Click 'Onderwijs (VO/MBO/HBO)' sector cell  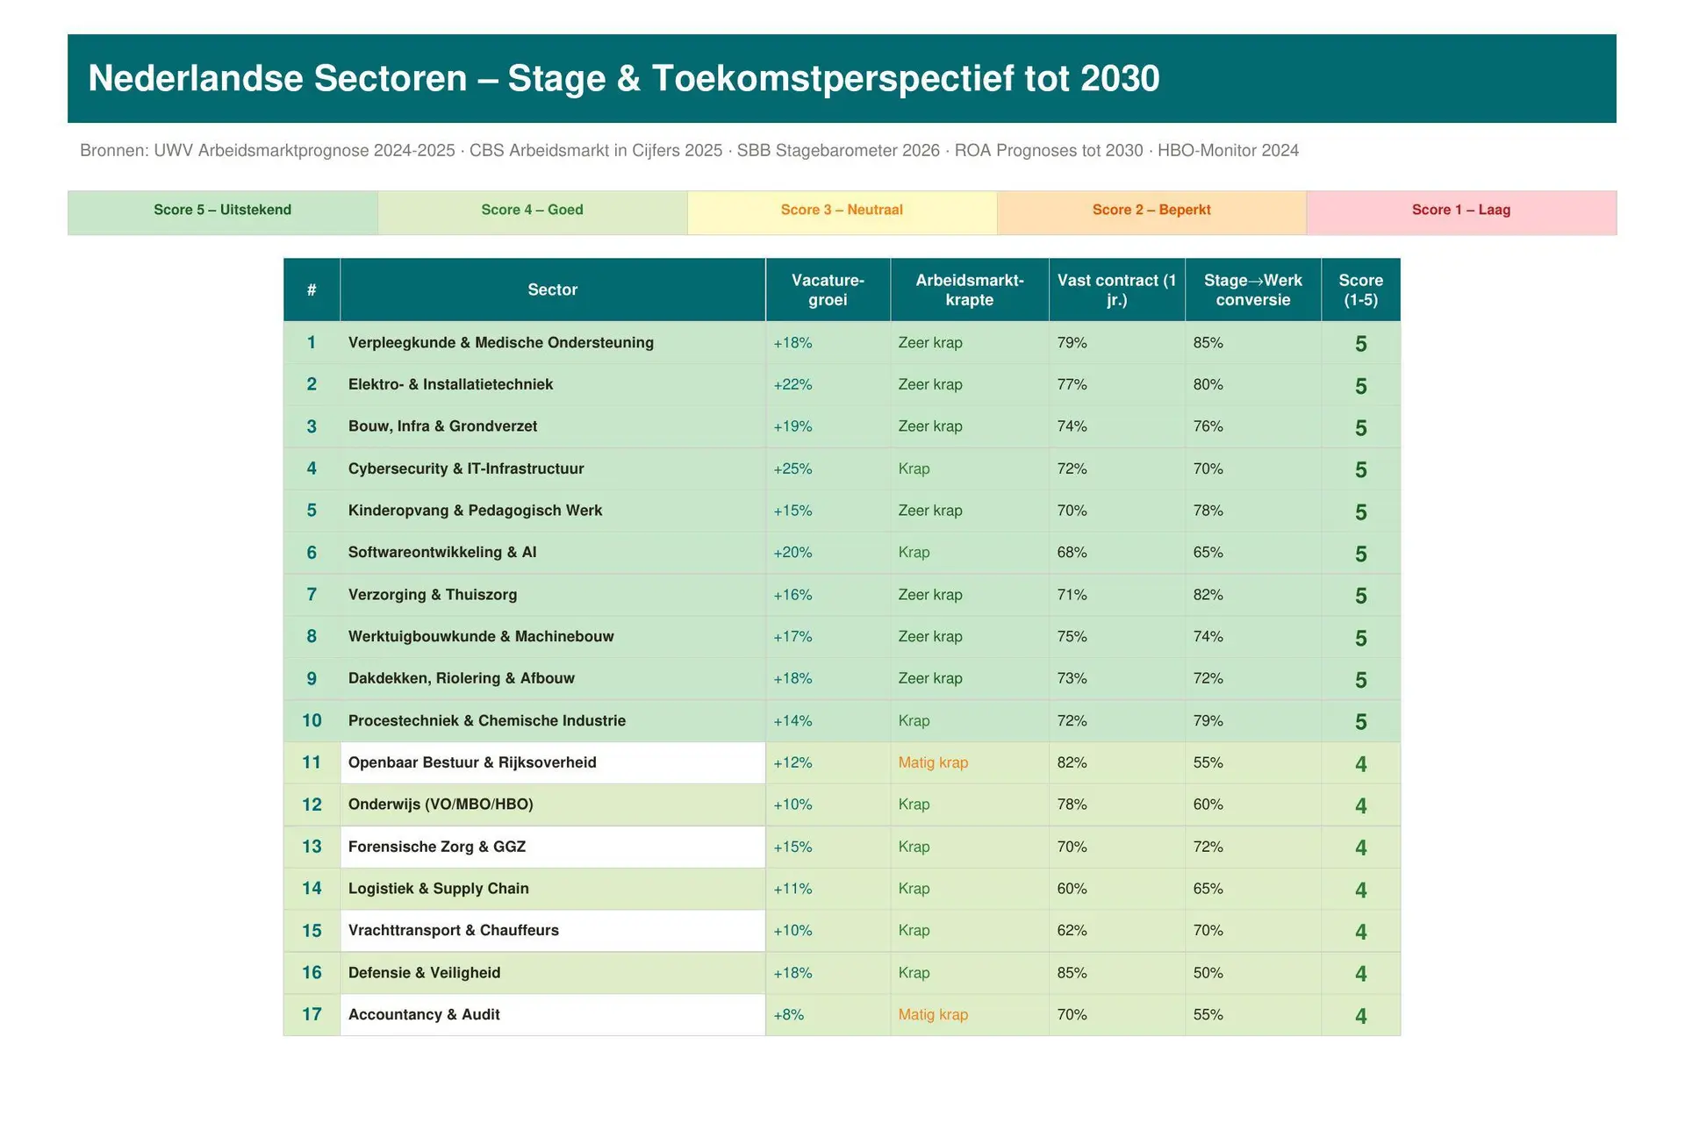pyautogui.click(x=553, y=805)
